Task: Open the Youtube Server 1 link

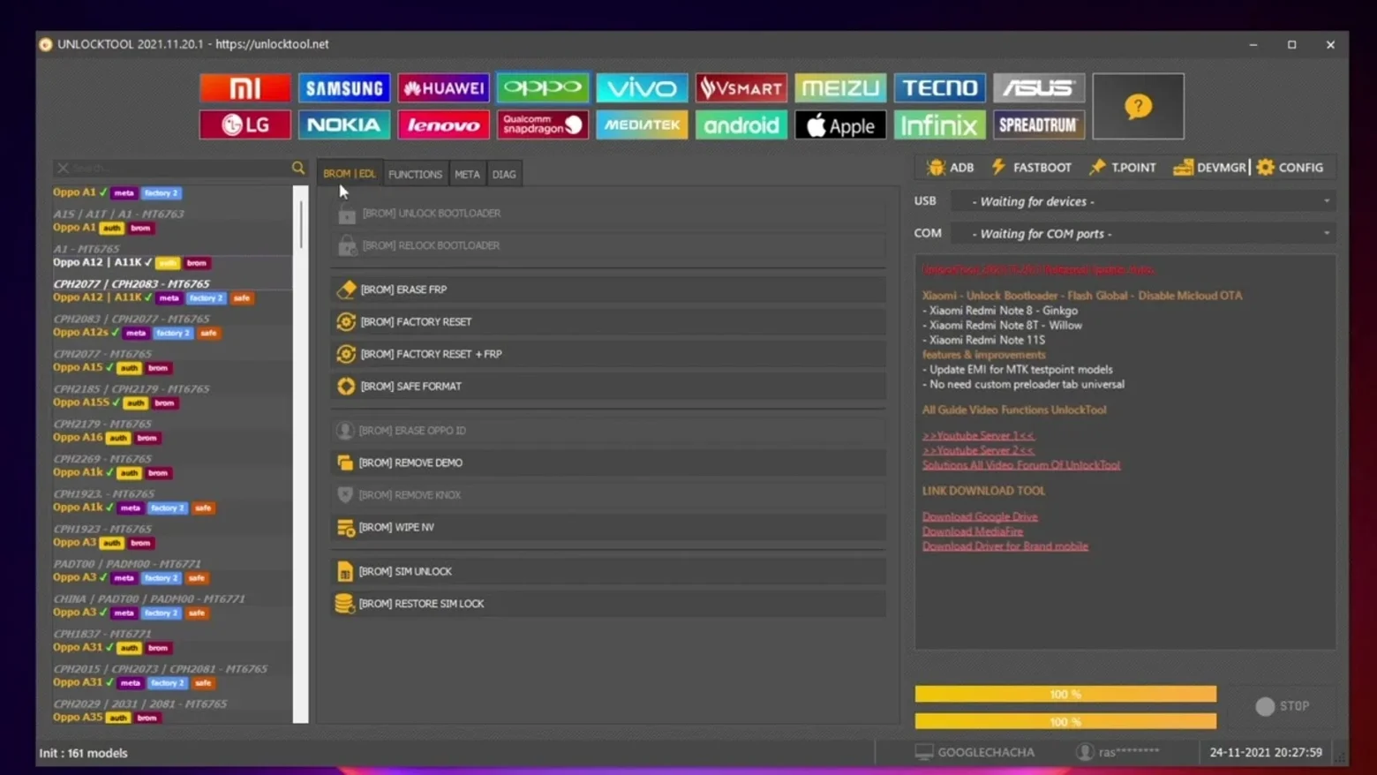Action: coord(978,436)
